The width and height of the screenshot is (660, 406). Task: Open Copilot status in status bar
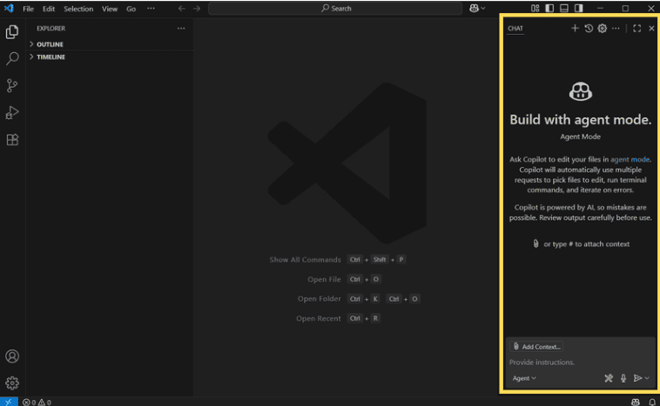[x=635, y=403]
